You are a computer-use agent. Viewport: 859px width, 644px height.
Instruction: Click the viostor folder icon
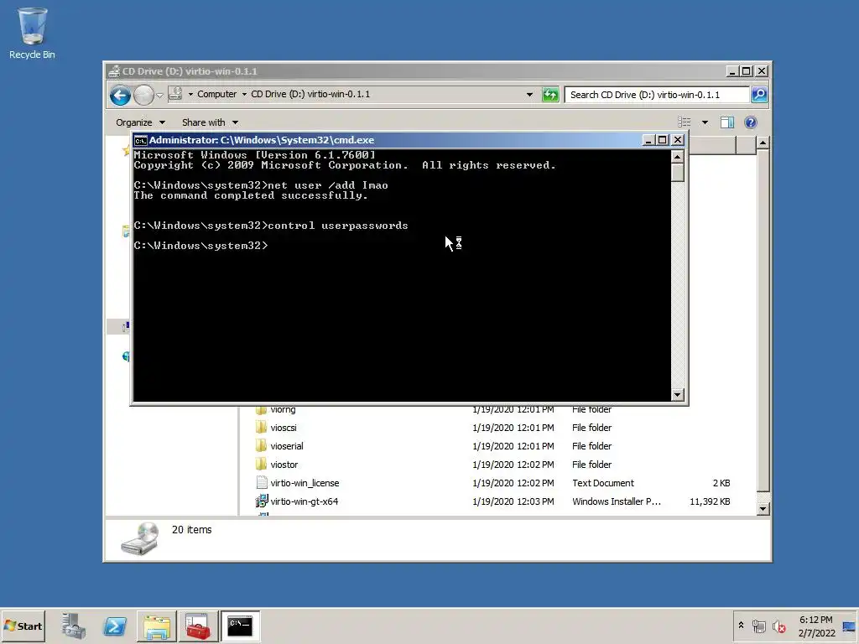[x=262, y=465]
